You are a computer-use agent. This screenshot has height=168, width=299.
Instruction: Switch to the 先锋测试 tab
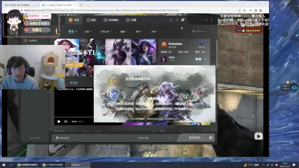(111, 20)
